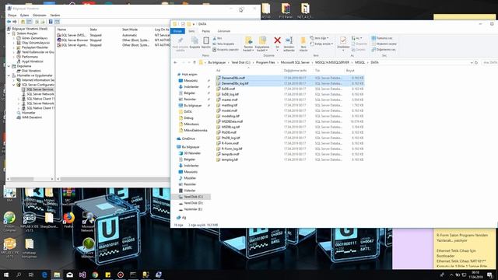Expand the Performans tree node
This screenshot has height=280, width=498.
pyautogui.click(x=14, y=57)
